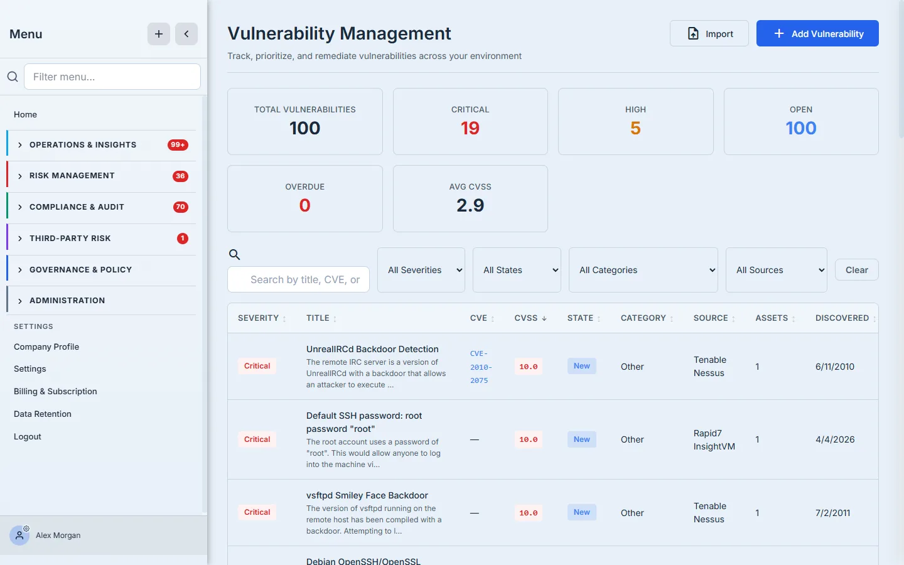Click the Total Vulnerabilities card
Viewport: 904px width, 565px height.
pos(305,121)
